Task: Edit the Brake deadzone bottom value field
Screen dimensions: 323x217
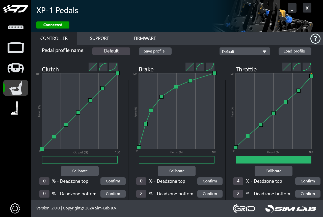Action: tap(141, 194)
